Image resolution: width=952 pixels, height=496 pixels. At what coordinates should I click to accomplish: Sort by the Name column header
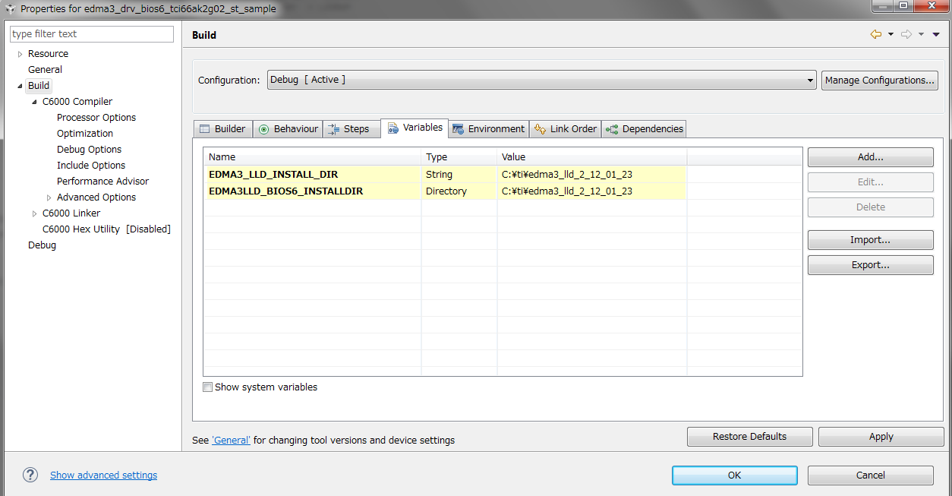pyautogui.click(x=313, y=157)
